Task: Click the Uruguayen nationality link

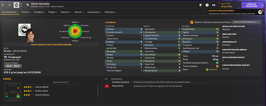Action: (14, 57)
